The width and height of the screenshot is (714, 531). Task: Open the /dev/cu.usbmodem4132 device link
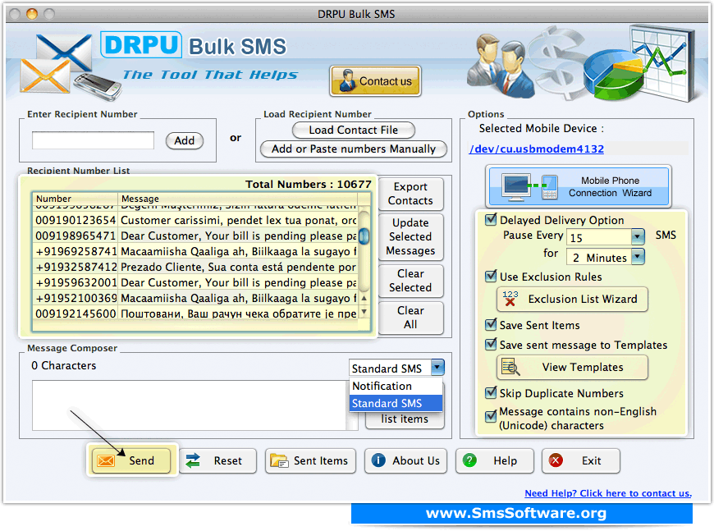click(537, 149)
